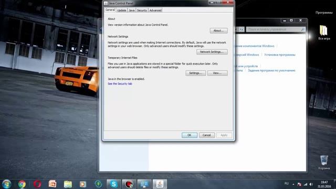Show hidden tray icons arrow
This screenshot has width=336, height=189.
pos(293,184)
